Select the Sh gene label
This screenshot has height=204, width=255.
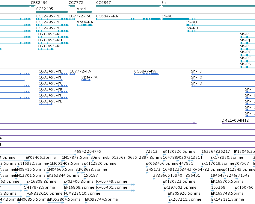pos(164,3)
